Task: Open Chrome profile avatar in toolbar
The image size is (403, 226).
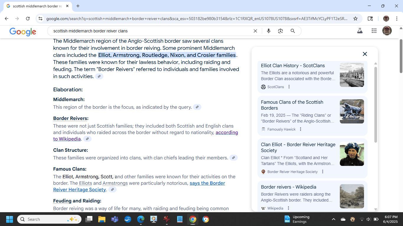Action: click(386, 19)
